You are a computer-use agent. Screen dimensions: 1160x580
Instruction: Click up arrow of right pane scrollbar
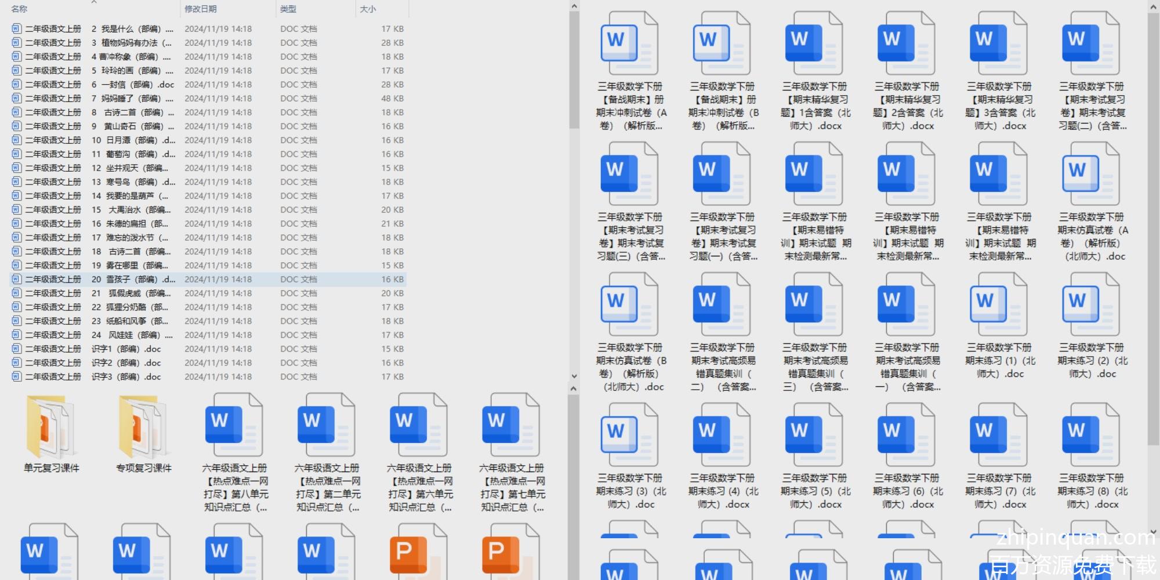(1153, 7)
